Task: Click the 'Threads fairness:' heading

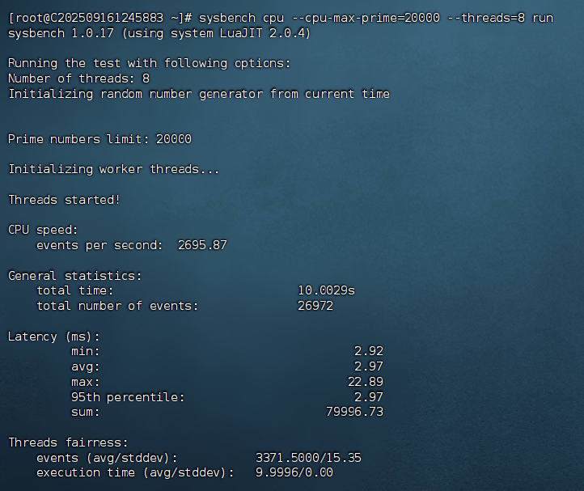Action: [x=68, y=442]
